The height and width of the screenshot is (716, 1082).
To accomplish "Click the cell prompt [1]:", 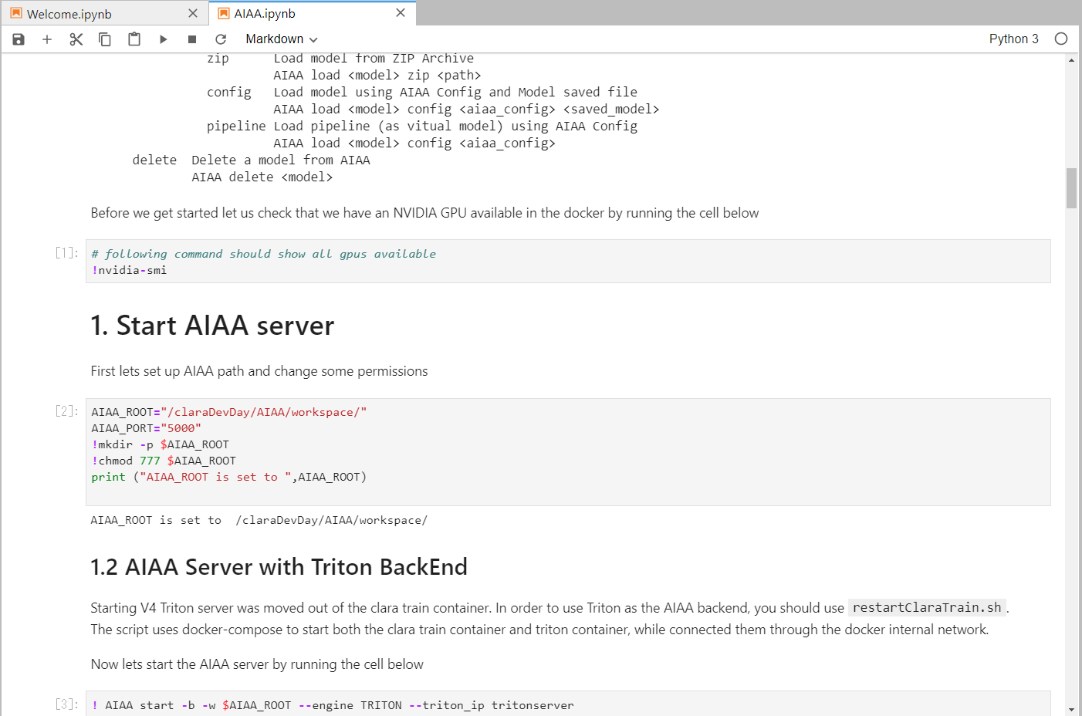I will click(x=66, y=253).
